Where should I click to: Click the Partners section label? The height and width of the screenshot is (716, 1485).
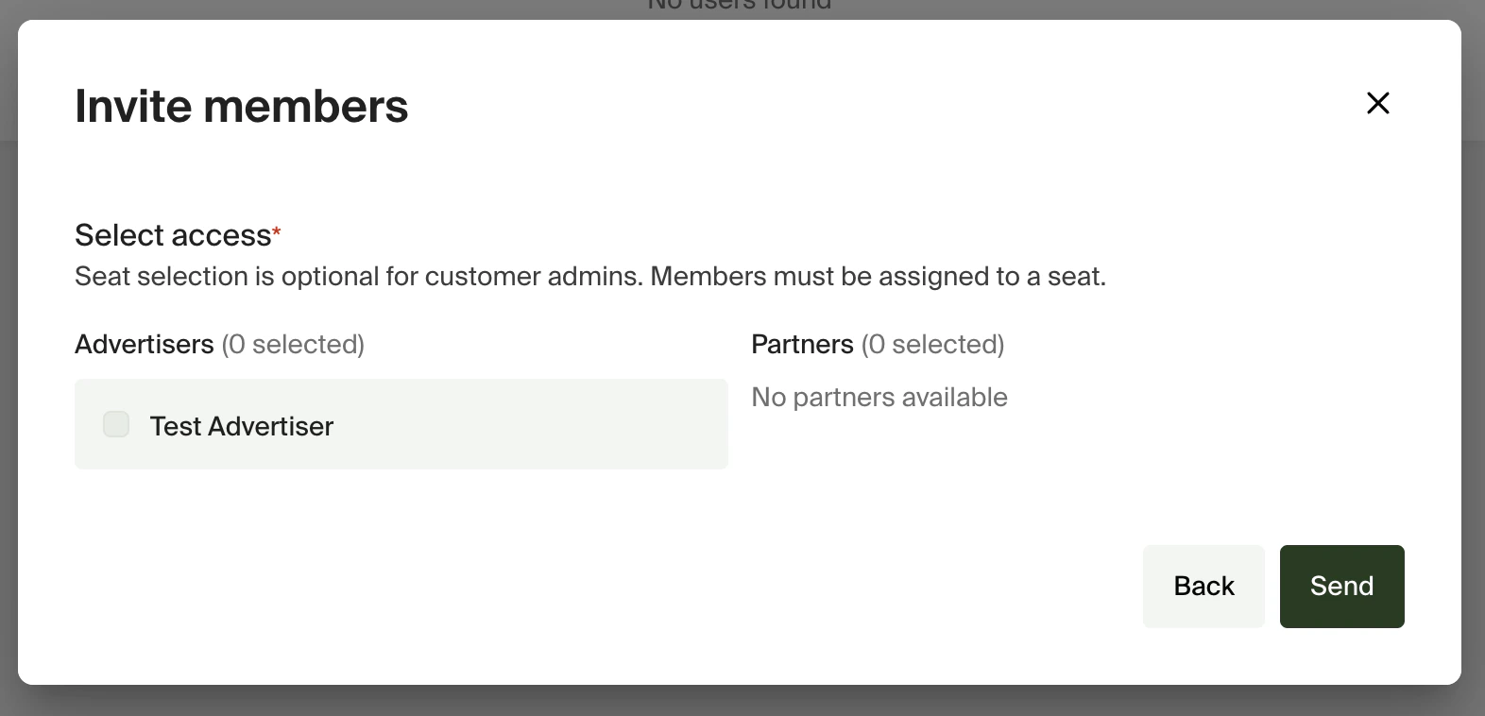pos(802,344)
